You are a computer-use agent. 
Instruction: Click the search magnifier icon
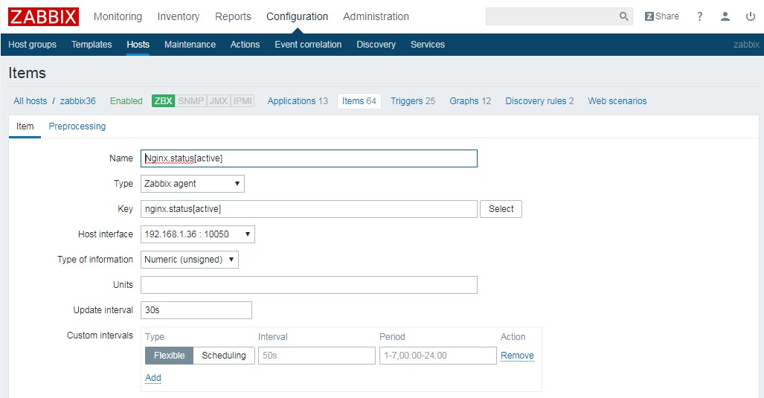click(x=623, y=16)
